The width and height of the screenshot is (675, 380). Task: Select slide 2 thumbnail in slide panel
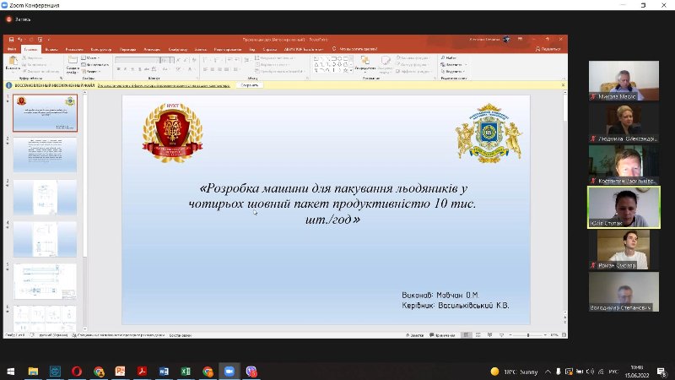pos(45,155)
